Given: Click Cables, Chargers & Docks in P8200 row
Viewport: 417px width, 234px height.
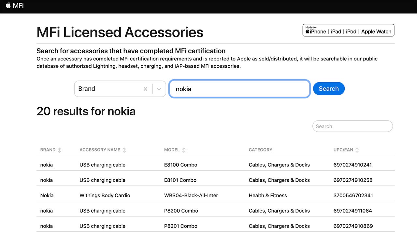Looking at the screenshot, I should tap(279, 211).
